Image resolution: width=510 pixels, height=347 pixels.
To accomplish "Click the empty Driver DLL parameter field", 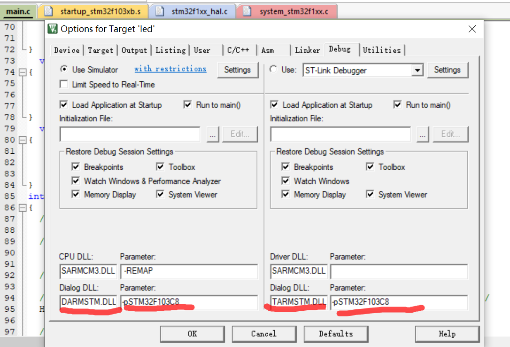I will pos(399,271).
